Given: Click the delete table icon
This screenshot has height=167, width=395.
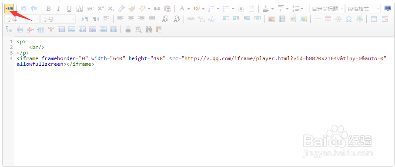Looking at the screenshot, I should [x=385, y=19].
